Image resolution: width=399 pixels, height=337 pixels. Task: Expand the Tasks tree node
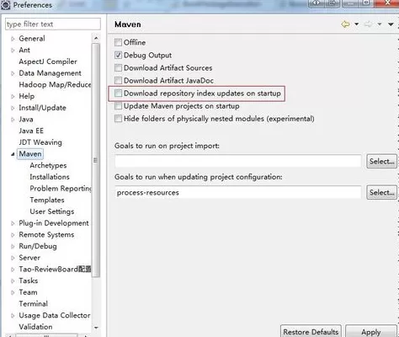coord(13,281)
